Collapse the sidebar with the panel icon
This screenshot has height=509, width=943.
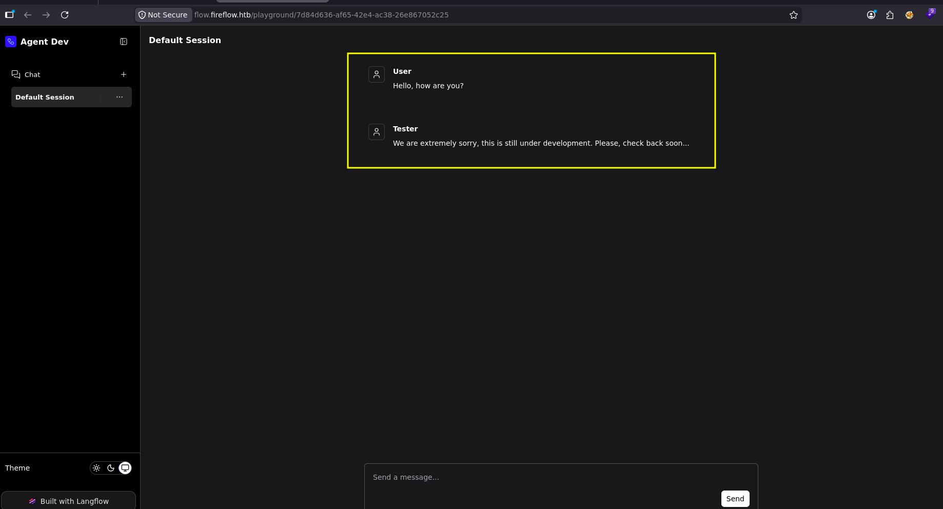tap(124, 42)
